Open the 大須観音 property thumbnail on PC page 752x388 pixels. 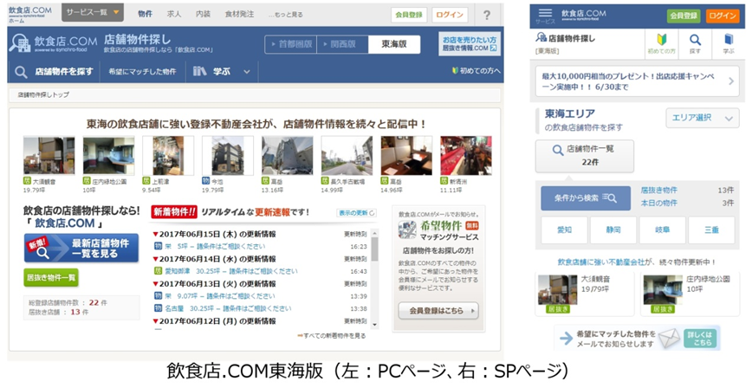[49, 155]
